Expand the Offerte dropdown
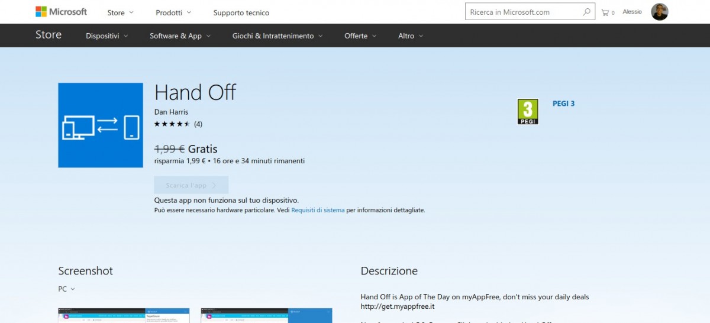 [x=360, y=36]
